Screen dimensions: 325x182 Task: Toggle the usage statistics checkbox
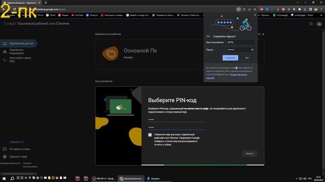(150, 135)
